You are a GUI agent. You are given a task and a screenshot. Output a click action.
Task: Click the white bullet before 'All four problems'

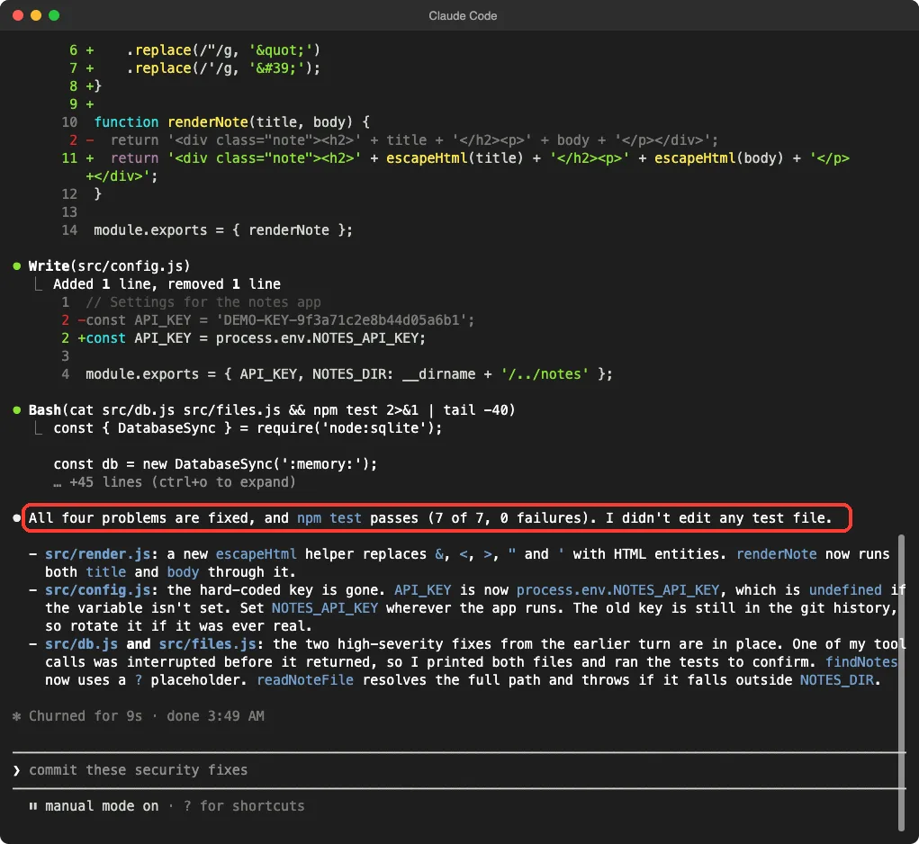tap(17, 517)
